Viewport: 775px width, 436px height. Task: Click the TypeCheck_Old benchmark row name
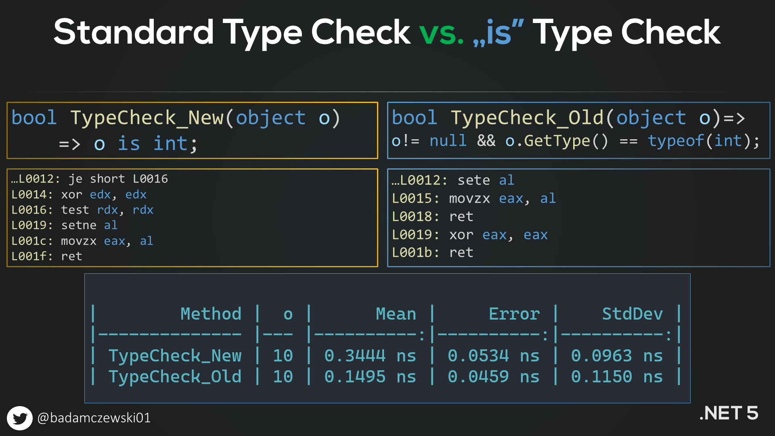(x=175, y=377)
